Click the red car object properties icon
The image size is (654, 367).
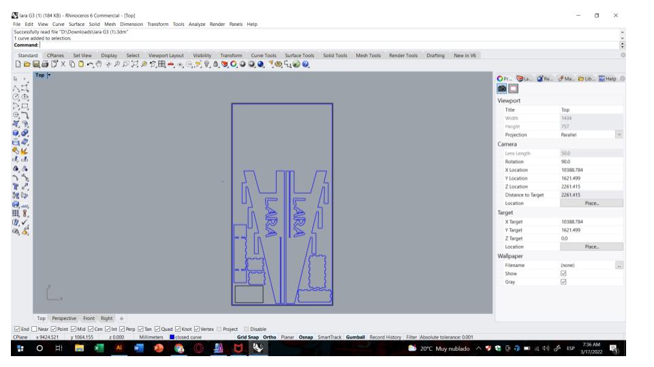[171, 64]
